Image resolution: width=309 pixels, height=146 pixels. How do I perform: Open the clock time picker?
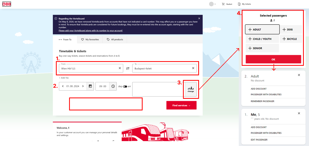(113, 86)
